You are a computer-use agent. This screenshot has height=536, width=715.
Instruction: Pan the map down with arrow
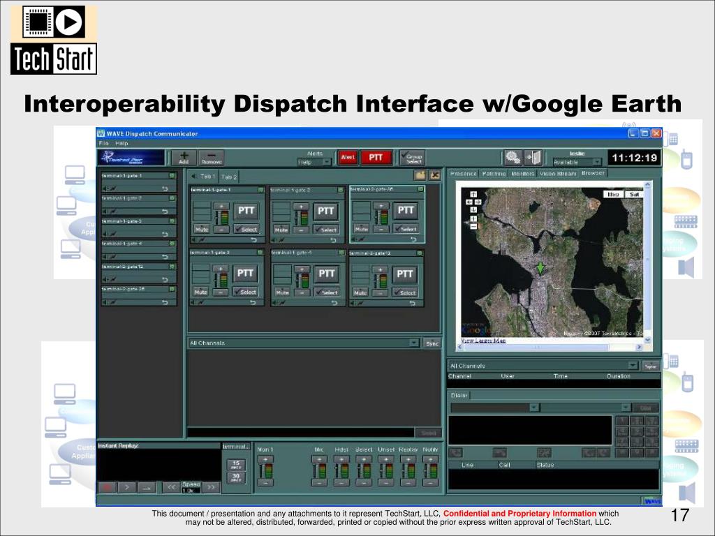(473, 209)
